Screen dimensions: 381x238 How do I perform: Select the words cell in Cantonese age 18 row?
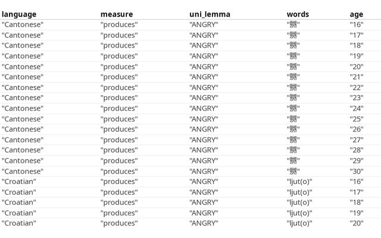click(293, 46)
